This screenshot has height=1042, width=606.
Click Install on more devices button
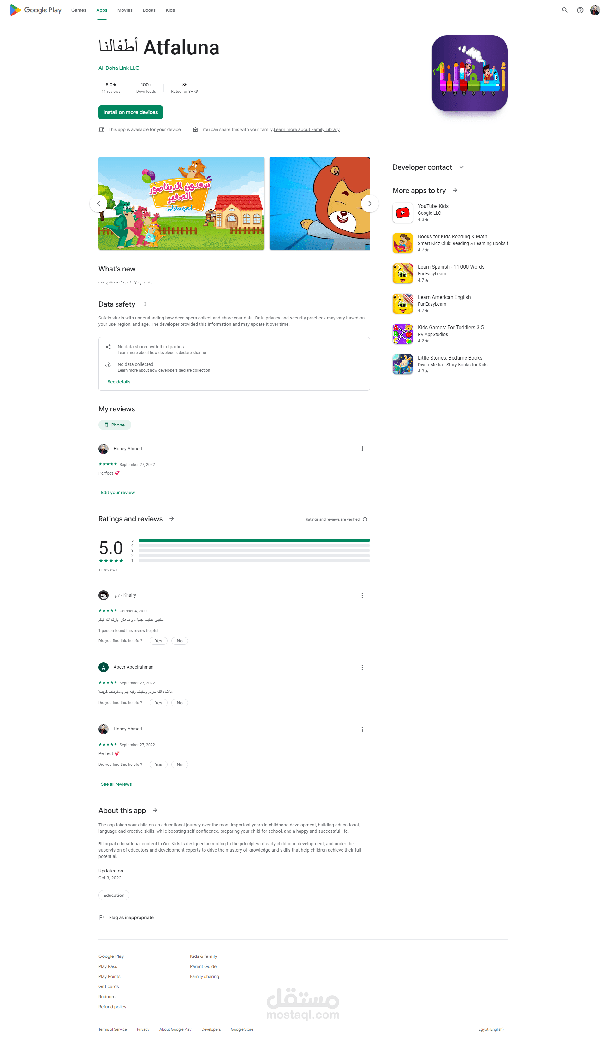pos(131,112)
